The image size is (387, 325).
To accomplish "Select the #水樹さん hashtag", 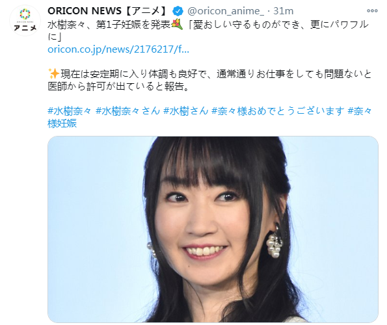I will click(186, 111).
